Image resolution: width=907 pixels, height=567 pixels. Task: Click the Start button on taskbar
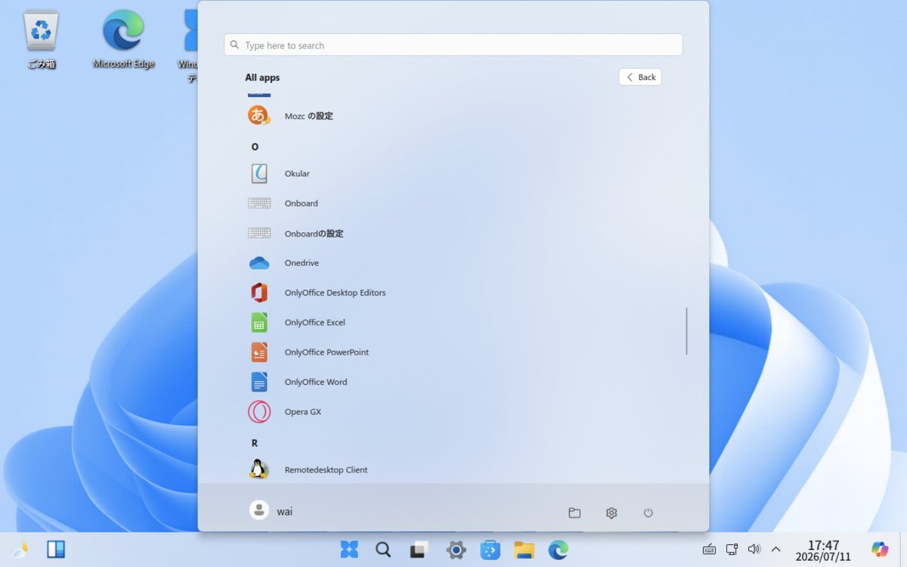pos(349,550)
